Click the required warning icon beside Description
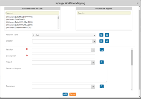Image resolution: width=141 pixels, height=99 pixels. pyautogui.click(x=27, y=55)
